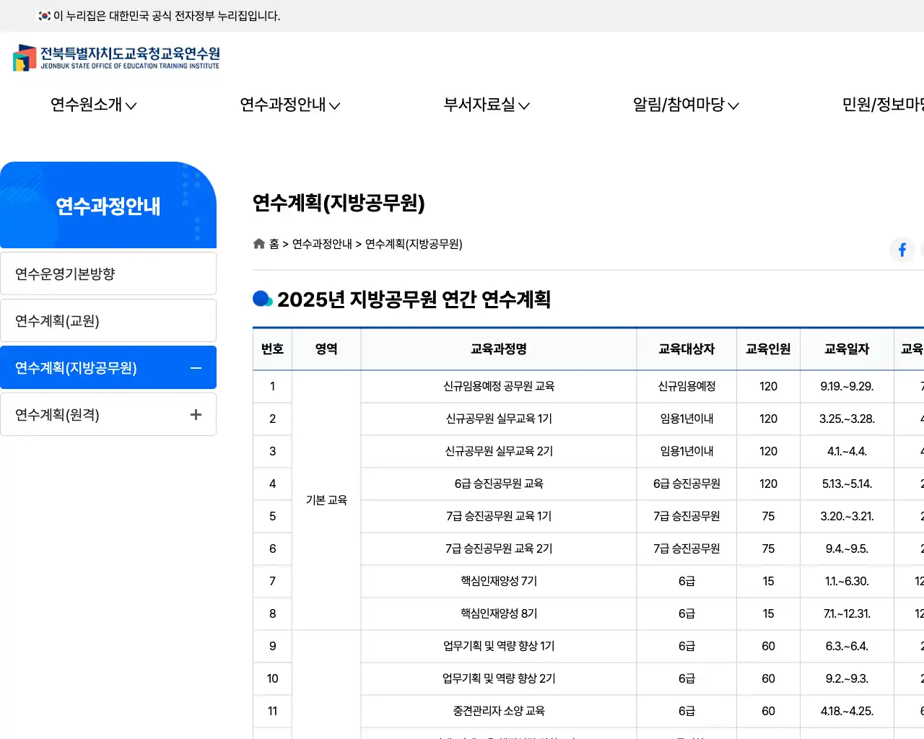Click the home icon in breadcrumb
This screenshot has height=739, width=924.
(259, 244)
